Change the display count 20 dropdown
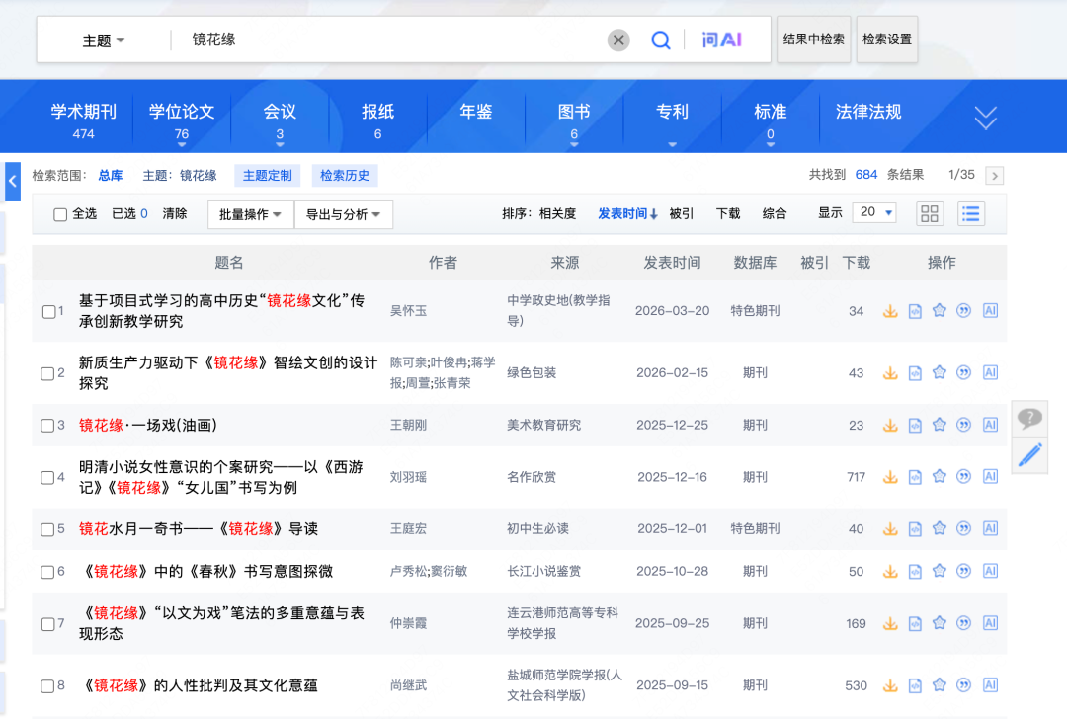This screenshot has height=719, width=1067. click(874, 213)
